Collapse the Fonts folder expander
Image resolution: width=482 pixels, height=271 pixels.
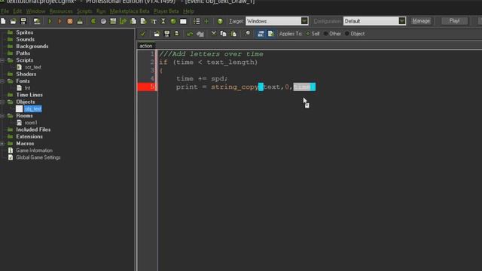(2, 81)
